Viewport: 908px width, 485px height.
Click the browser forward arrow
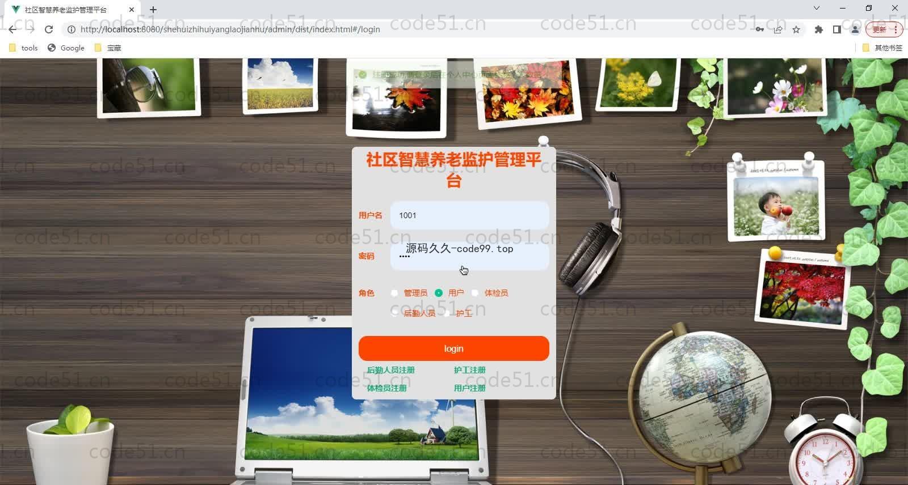[31, 29]
